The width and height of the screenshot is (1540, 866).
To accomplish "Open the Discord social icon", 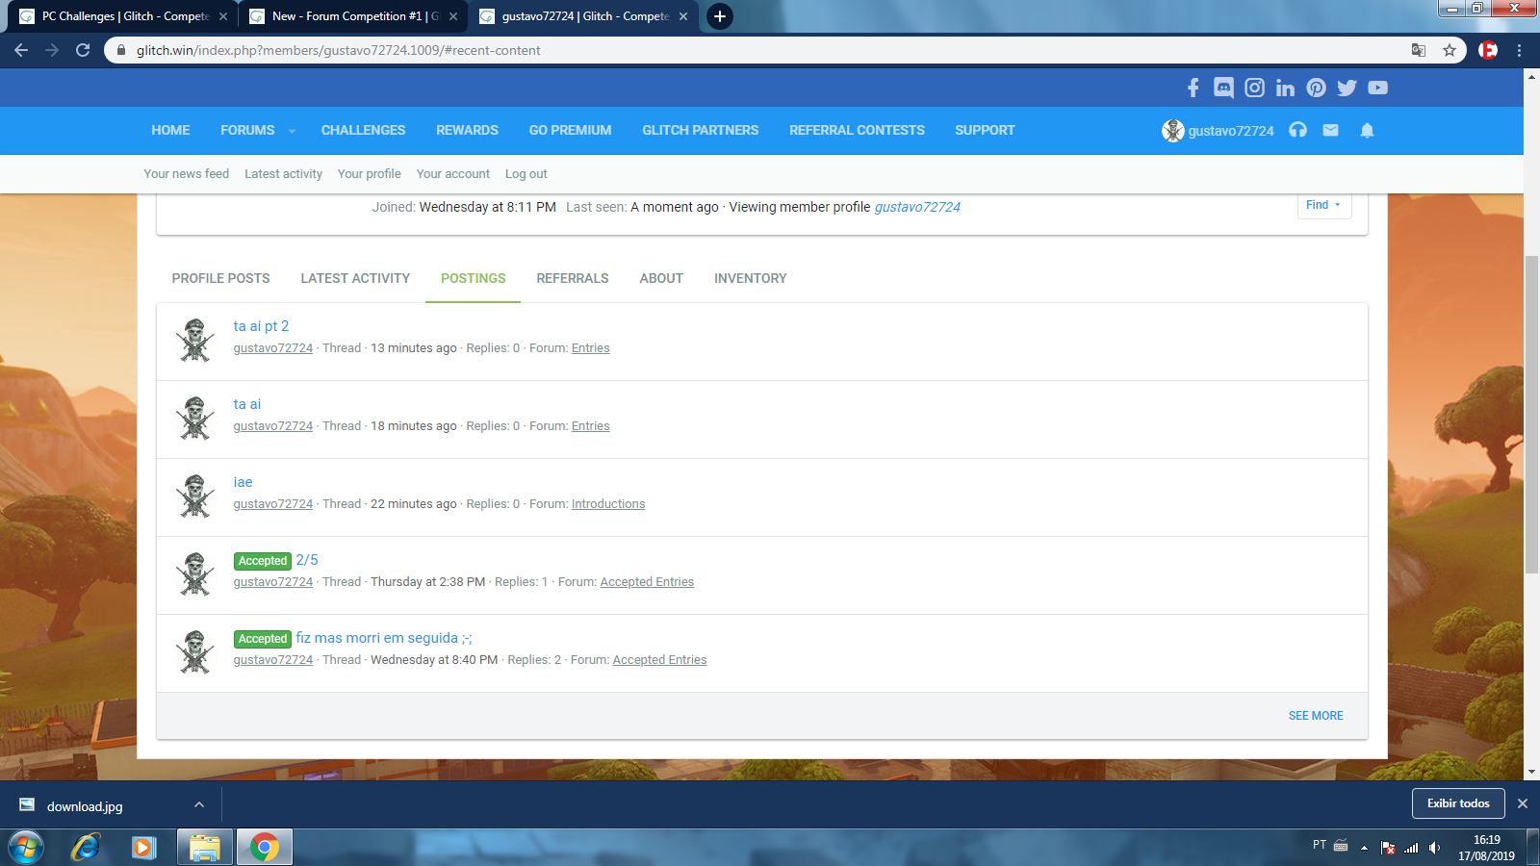I will [1223, 88].
